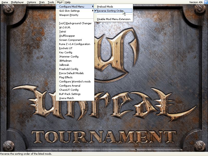This screenshot has width=208, height=156.
Task: Start the Tetris! mod entry
Action: [63, 32]
